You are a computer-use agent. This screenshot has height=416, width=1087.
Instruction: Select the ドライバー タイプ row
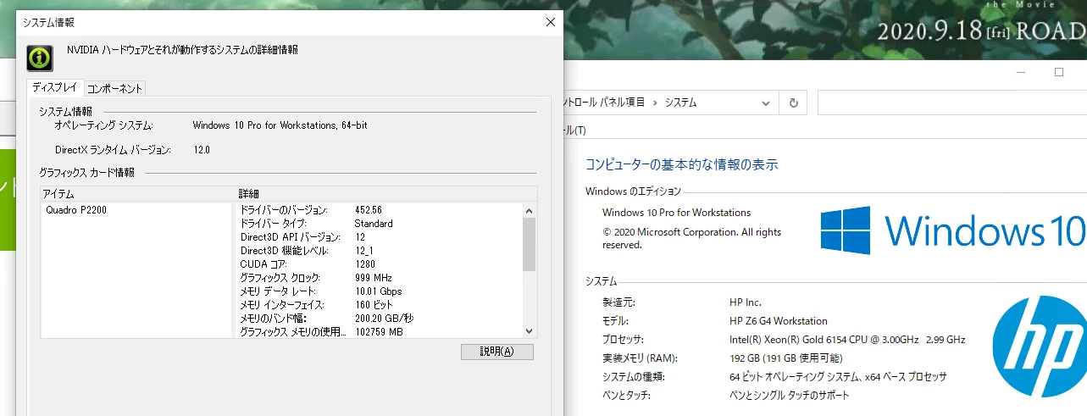379,224
